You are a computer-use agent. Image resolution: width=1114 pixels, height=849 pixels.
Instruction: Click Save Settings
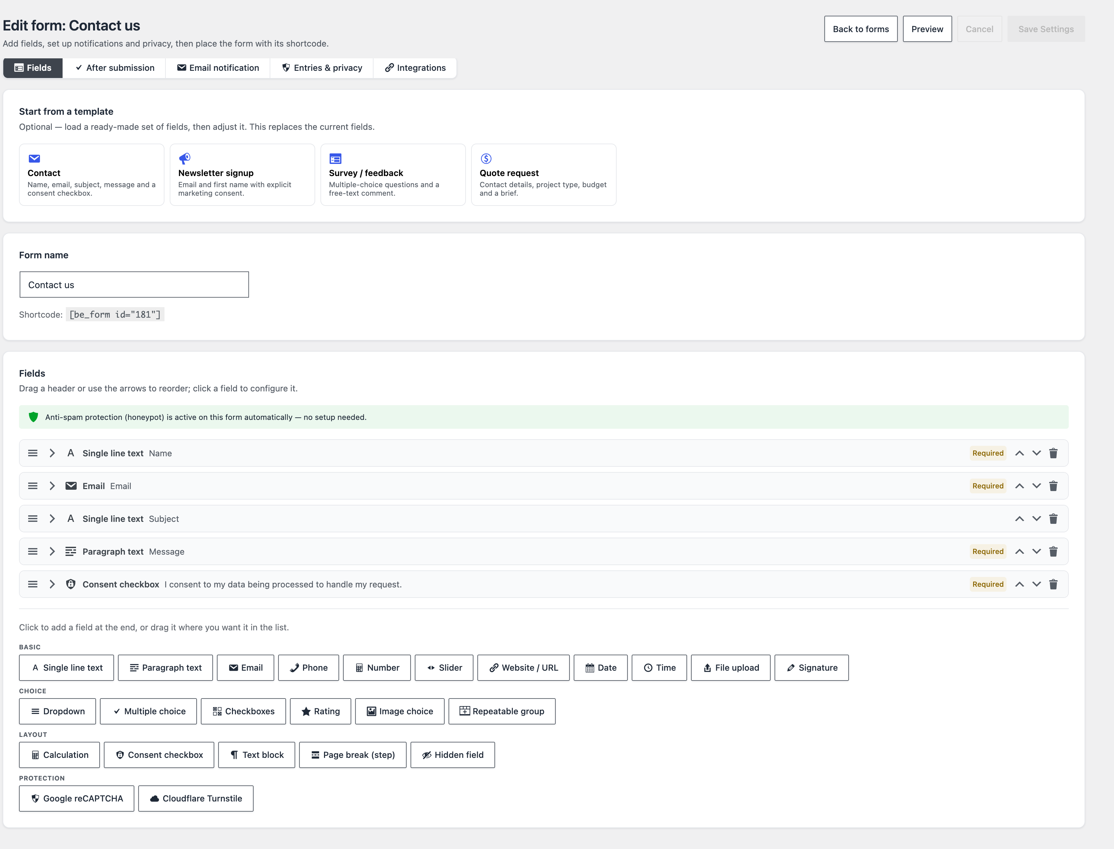pyautogui.click(x=1046, y=29)
